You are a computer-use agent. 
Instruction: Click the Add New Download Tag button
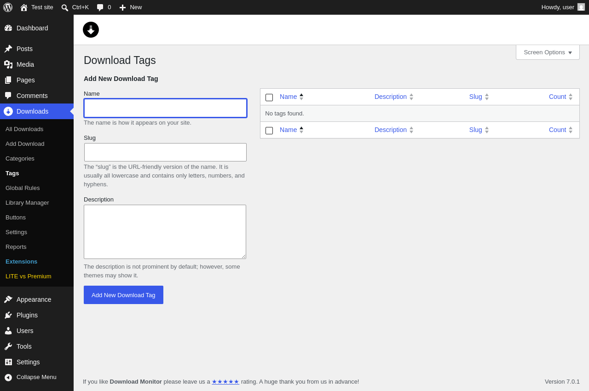[x=123, y=295]
